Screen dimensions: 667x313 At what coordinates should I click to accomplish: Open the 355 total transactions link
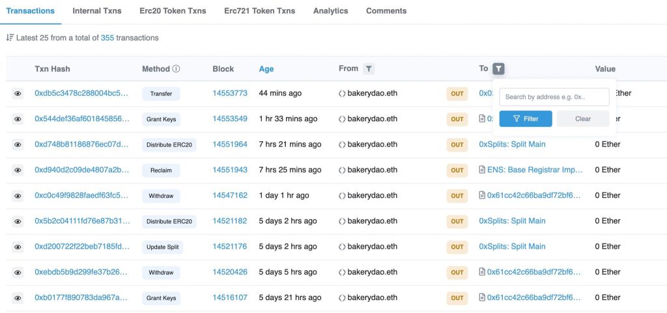[x=107, y=38]
